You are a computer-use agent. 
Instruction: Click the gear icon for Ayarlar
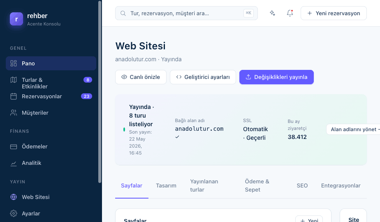point(14,213)
